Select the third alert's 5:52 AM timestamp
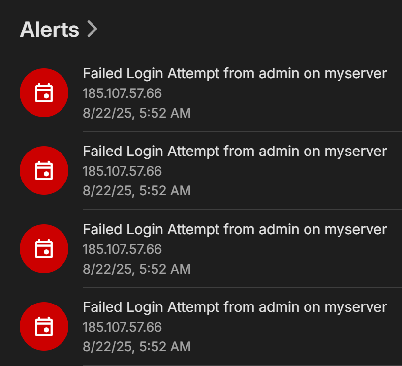The width and height of the screenshot is (402, 366). [x=165, y=269]
